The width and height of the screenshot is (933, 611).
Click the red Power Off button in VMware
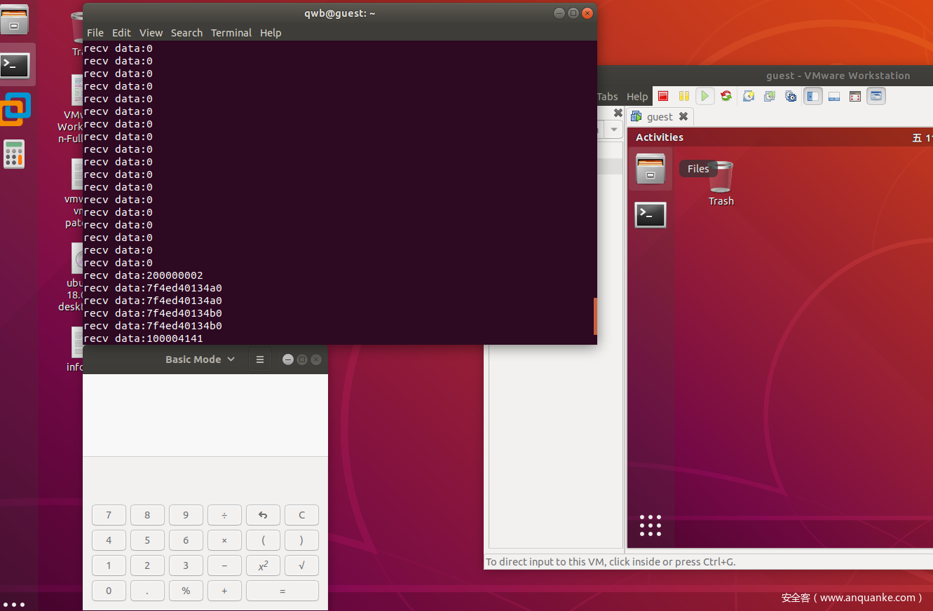pos(663,96)
